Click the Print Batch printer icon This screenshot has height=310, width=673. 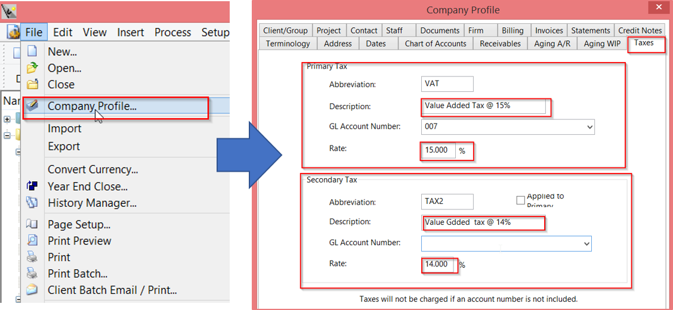[x=32, y=274]
